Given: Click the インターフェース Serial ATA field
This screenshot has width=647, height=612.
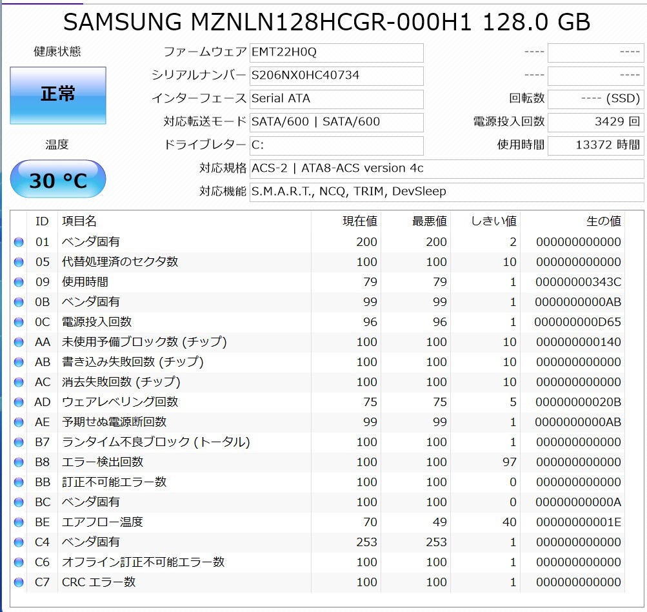Looking at the screenshot, I should tap(335, 99).
